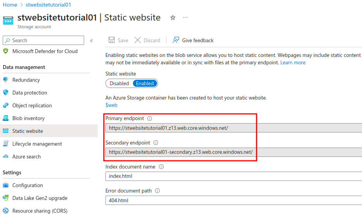
Task: Click the Save floppy disk icon
Action: coord(112,40)
